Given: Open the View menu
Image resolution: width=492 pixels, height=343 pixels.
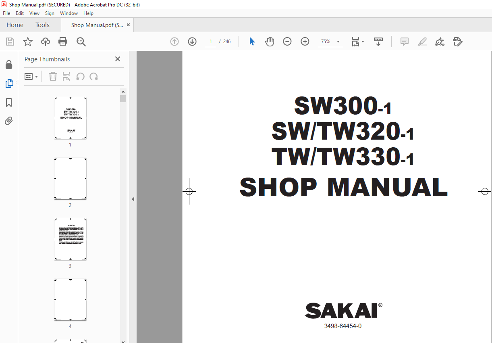Looking at the screenshot, I should [35, 13].
